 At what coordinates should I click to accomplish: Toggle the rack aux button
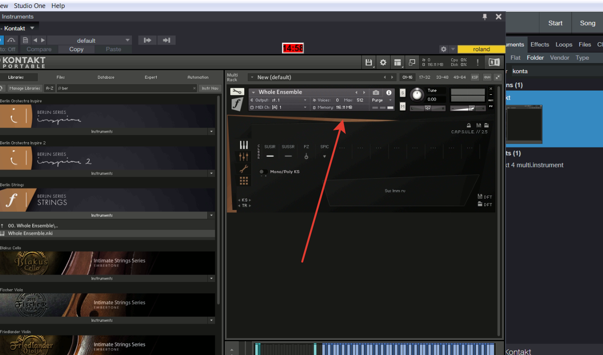click(487, 77)
